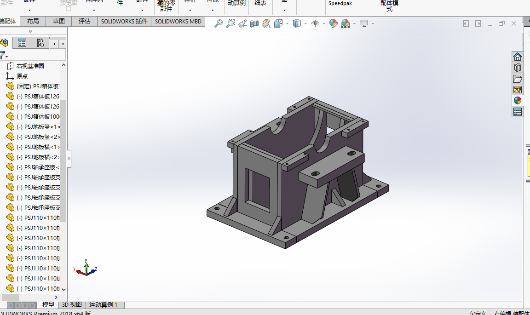530x315 pixels.
Task: Open the View Palette task pane
Action: tap(517, 90)
